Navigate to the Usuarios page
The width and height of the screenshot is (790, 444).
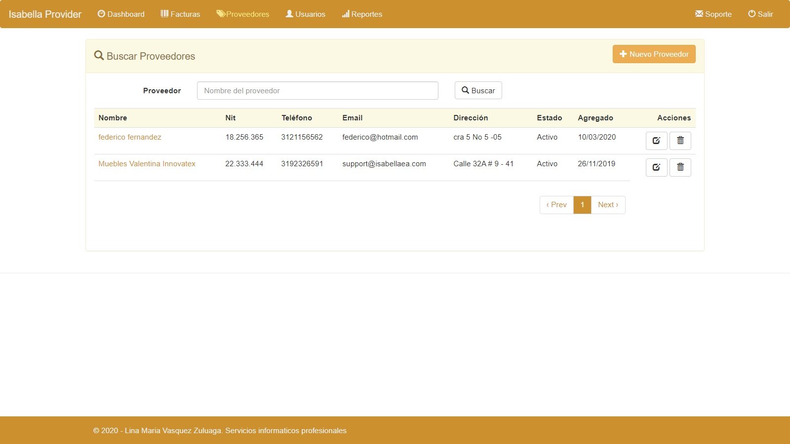coord(305,14)
